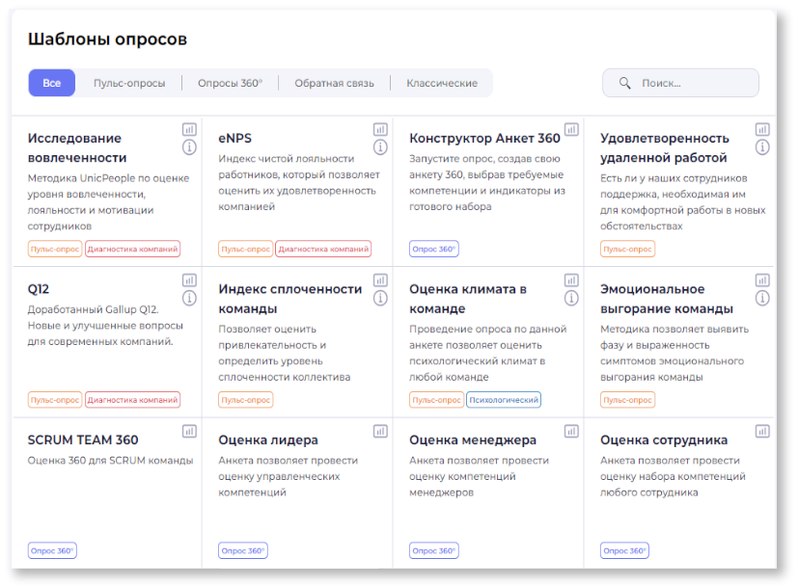Click chart icon on SCRUM TEAM 360 card
This screenshot has height=585, width=798.
coord(190,431)
